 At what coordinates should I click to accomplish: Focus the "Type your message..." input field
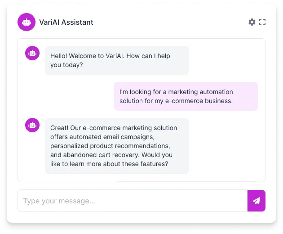pos(133,201)
